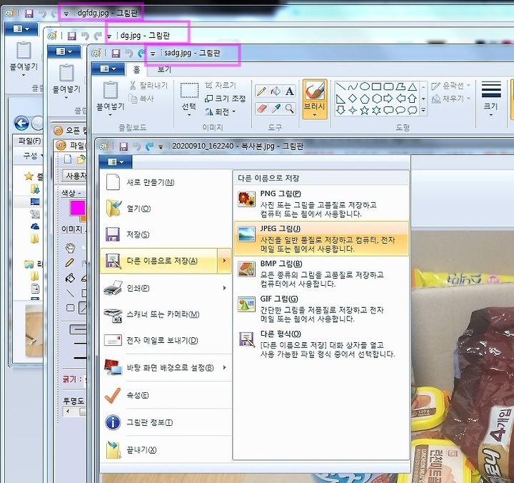Click 잘라내기 cut in sadg.jpg window
514x483 pixels.
click(148, 85)
